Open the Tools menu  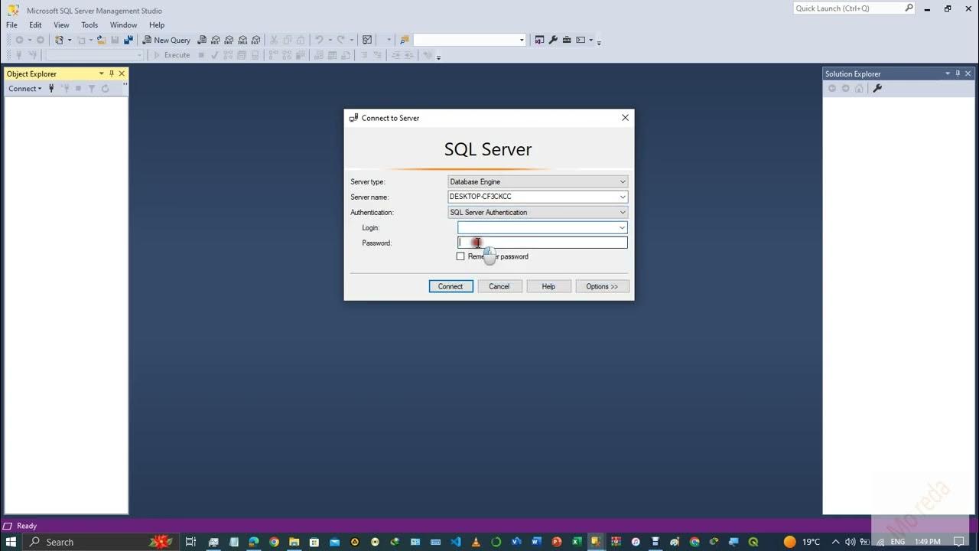(89, 25)
